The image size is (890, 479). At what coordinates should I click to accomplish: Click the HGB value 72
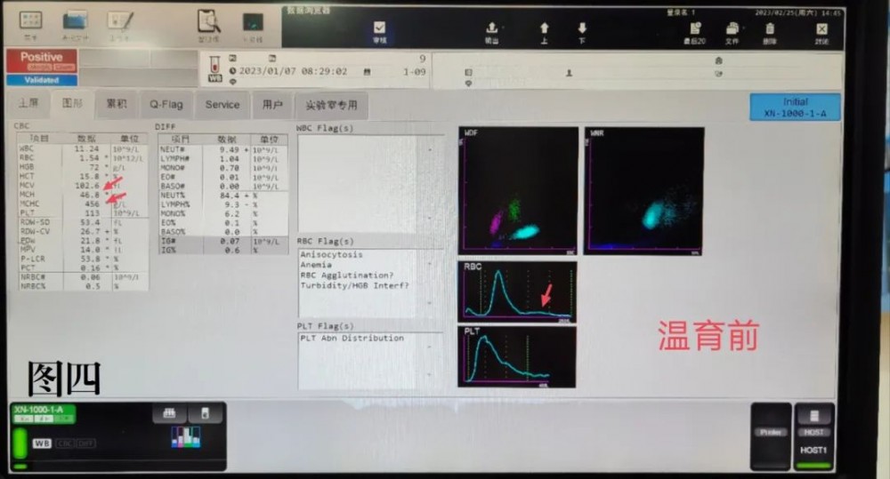click(x=93, y=167)
